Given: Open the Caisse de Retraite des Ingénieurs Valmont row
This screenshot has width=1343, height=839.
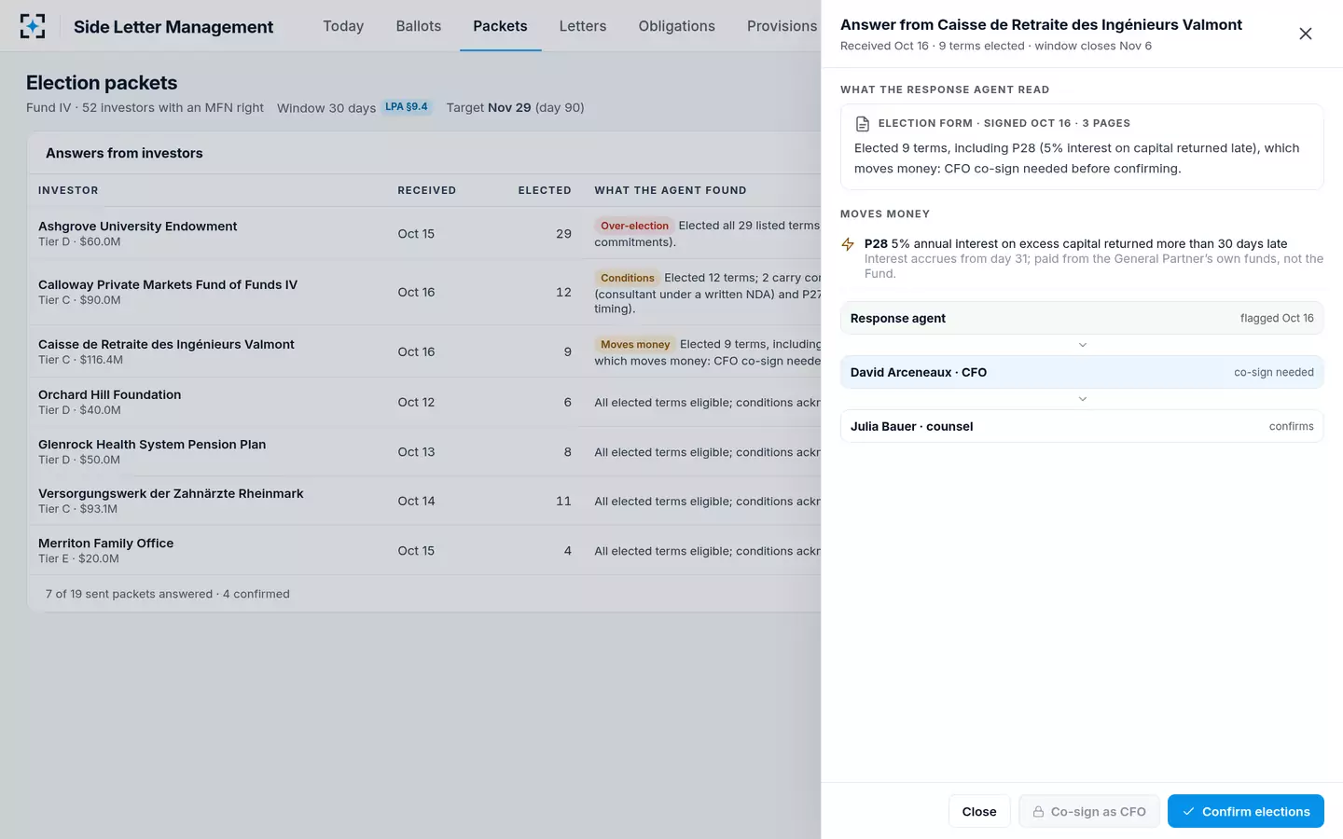Looking at the screenshot, I should click(x=424, y=351).
